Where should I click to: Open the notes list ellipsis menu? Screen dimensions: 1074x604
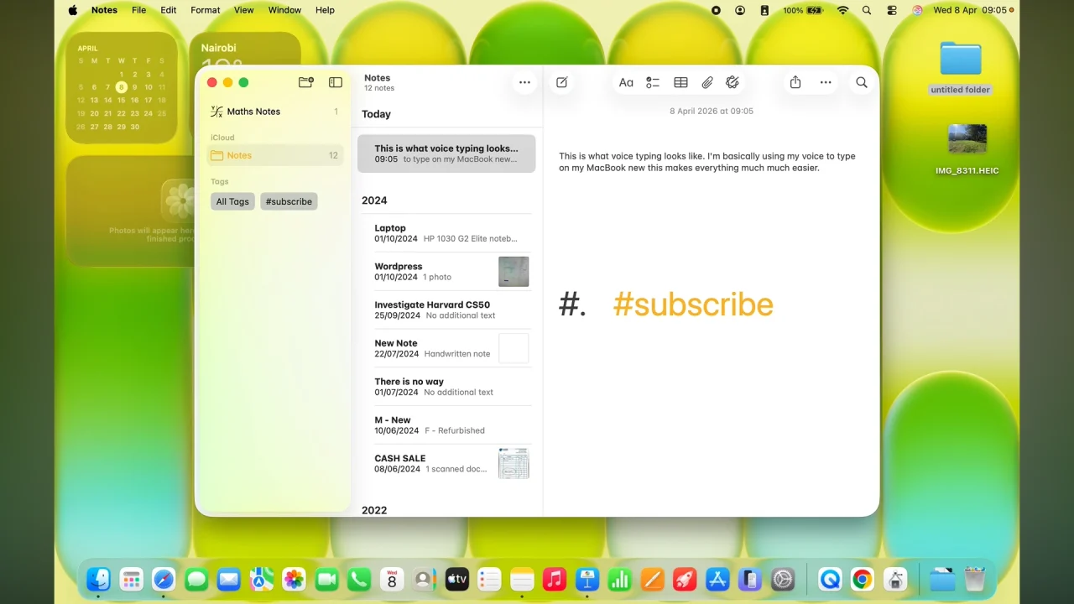pos(524,82)
